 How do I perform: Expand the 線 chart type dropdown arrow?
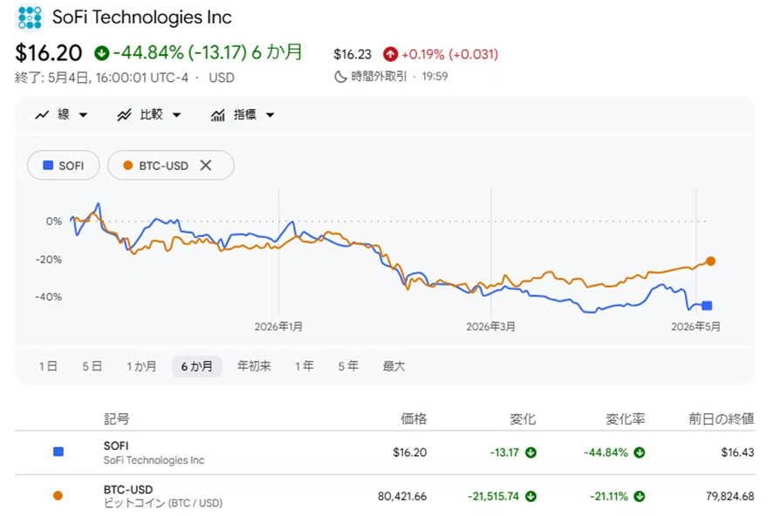(83, 115)
